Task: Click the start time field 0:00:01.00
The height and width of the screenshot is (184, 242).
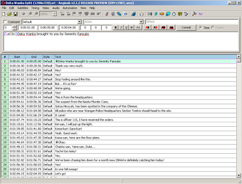Action: [x=28, y=27]
